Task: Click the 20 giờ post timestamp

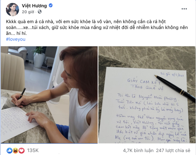Action: [28, 12]
